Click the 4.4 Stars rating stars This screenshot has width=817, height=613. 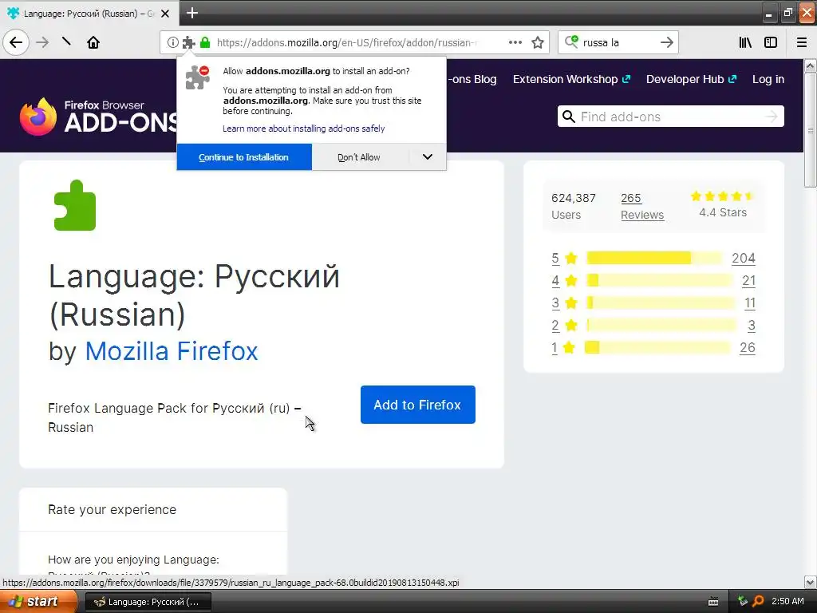[722, 196]
